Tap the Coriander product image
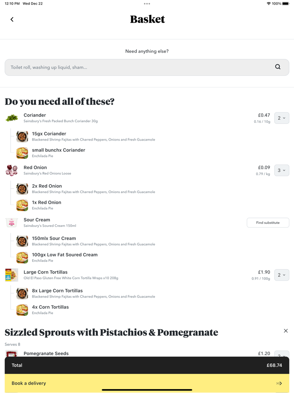The width and height of the screenshot is (294, 393). pos(12,118)
